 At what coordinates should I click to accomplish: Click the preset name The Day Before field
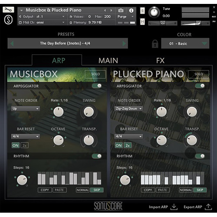pos(68,43)
